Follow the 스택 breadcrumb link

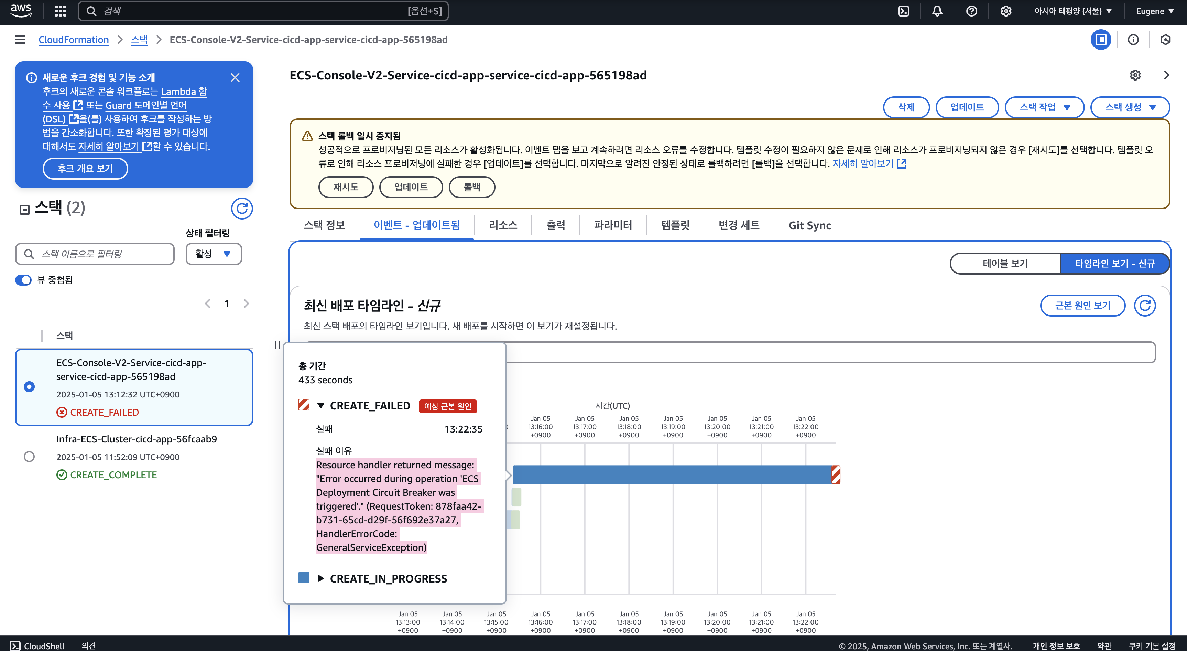click(x=139, y=40)
